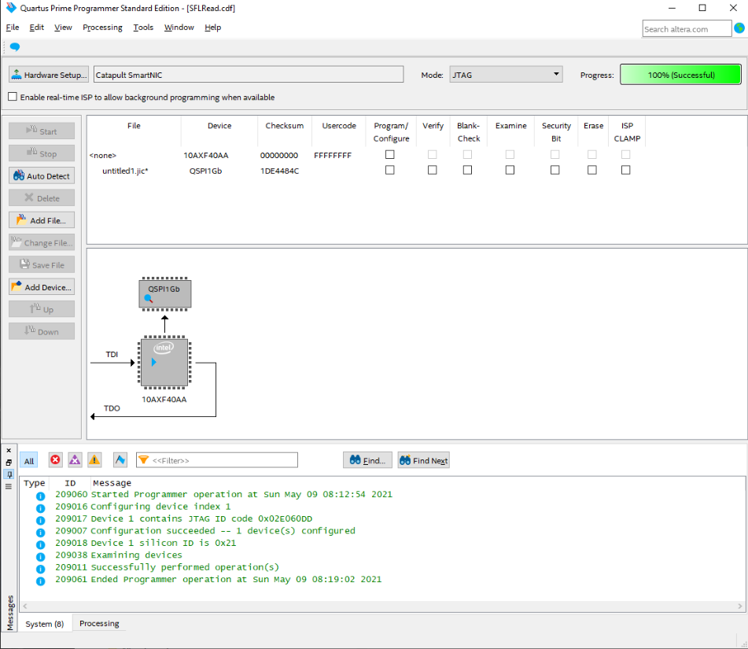This screenshot has width=748, height=649.
Task: Click Add Device button
Action: tap(42, 287)
